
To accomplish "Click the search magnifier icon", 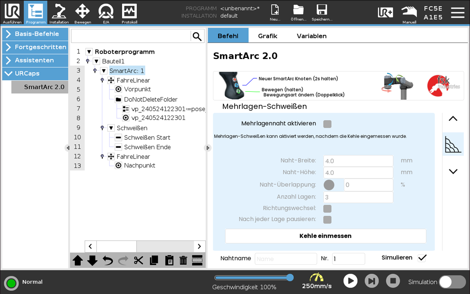I will (x=197, y=36).
